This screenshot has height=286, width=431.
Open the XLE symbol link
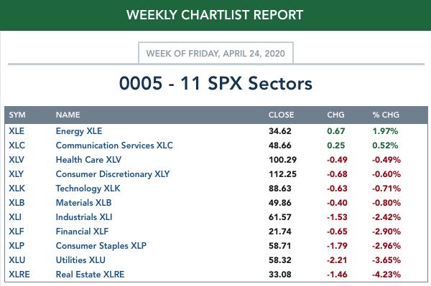[17, 131]
